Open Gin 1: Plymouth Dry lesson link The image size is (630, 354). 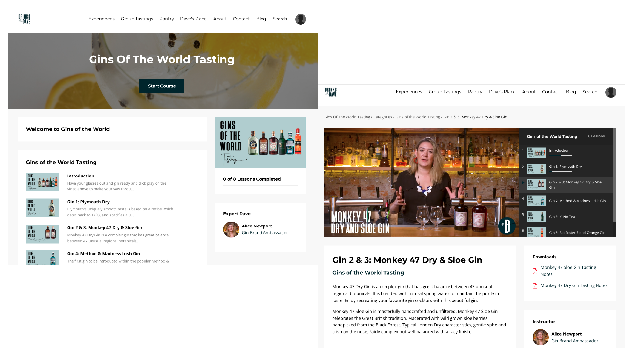click(x=88, y=202)
